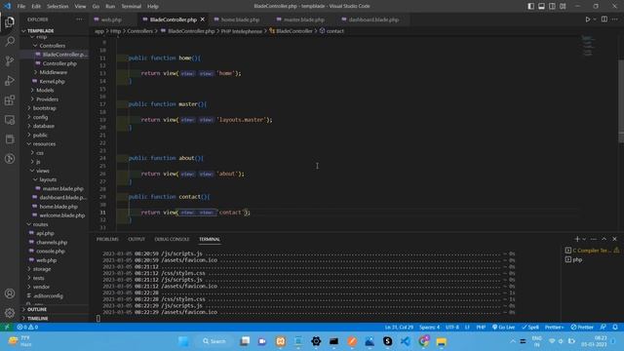Click the editor vertical scrollbar
The image size is (624, 351).
[621, 100]
